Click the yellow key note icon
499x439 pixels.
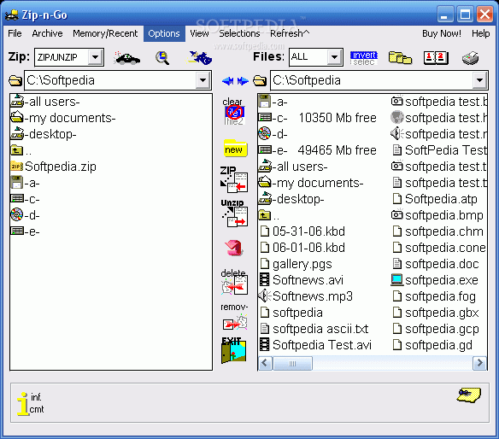coord(469,395)
